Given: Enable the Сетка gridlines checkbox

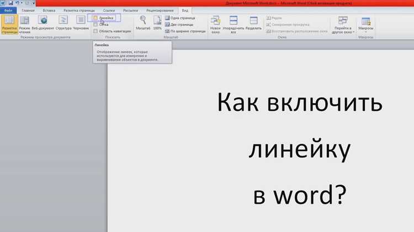Looking at the screenshot, I should (95, 24).
